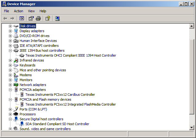This screenshot has width=196, height=138.
Task: Click the SDA Standard Compliant SD Host Controller icon
Action: 22,124
